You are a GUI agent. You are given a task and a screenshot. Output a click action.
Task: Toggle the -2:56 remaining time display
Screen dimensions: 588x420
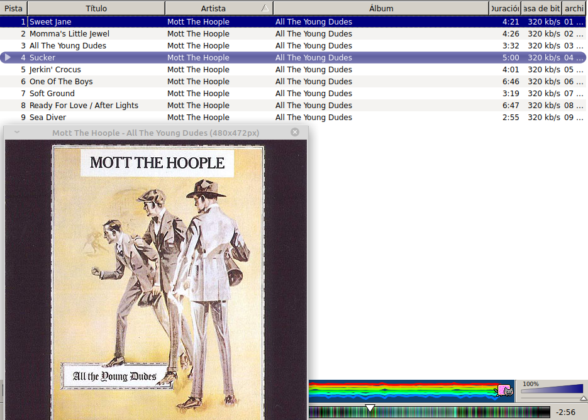[566, 412]
